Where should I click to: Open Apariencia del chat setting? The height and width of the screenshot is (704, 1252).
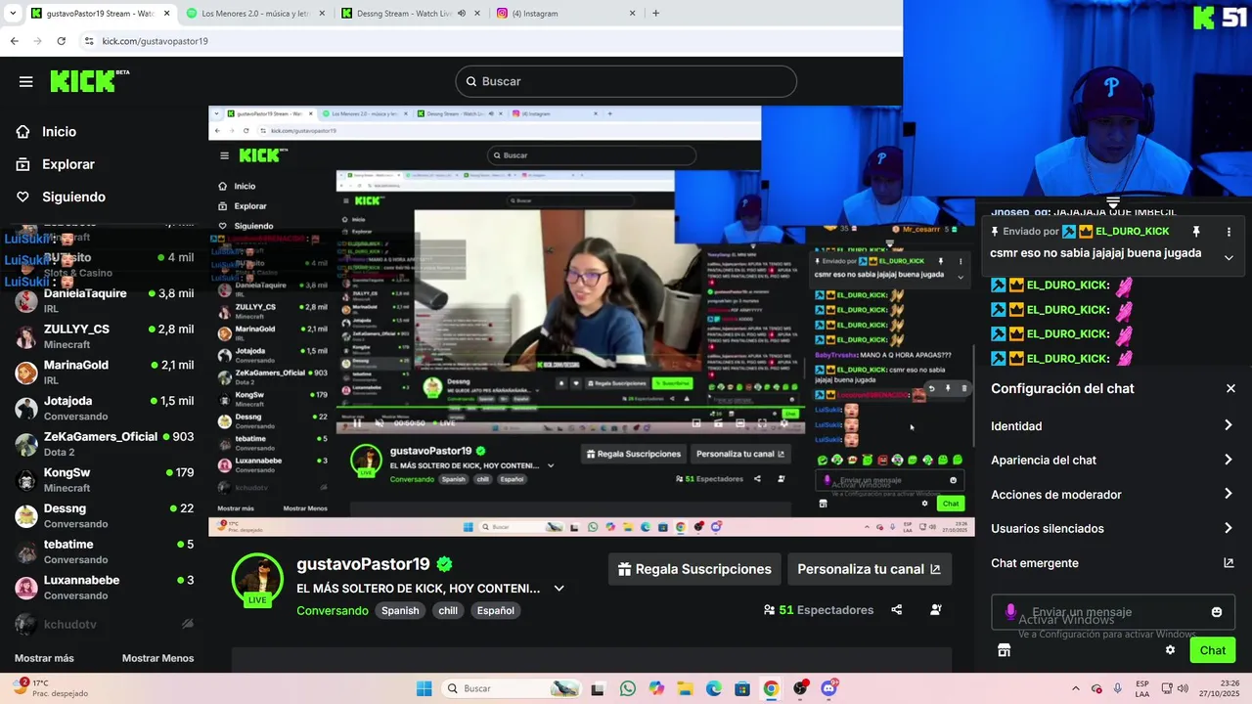tap(1112, 460)
